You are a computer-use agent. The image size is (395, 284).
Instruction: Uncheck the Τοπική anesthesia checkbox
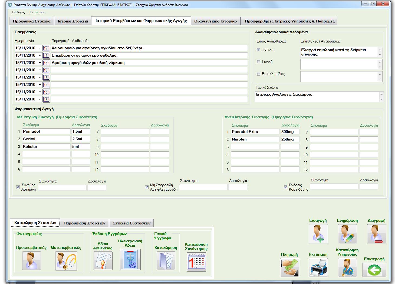pos(258,50)
